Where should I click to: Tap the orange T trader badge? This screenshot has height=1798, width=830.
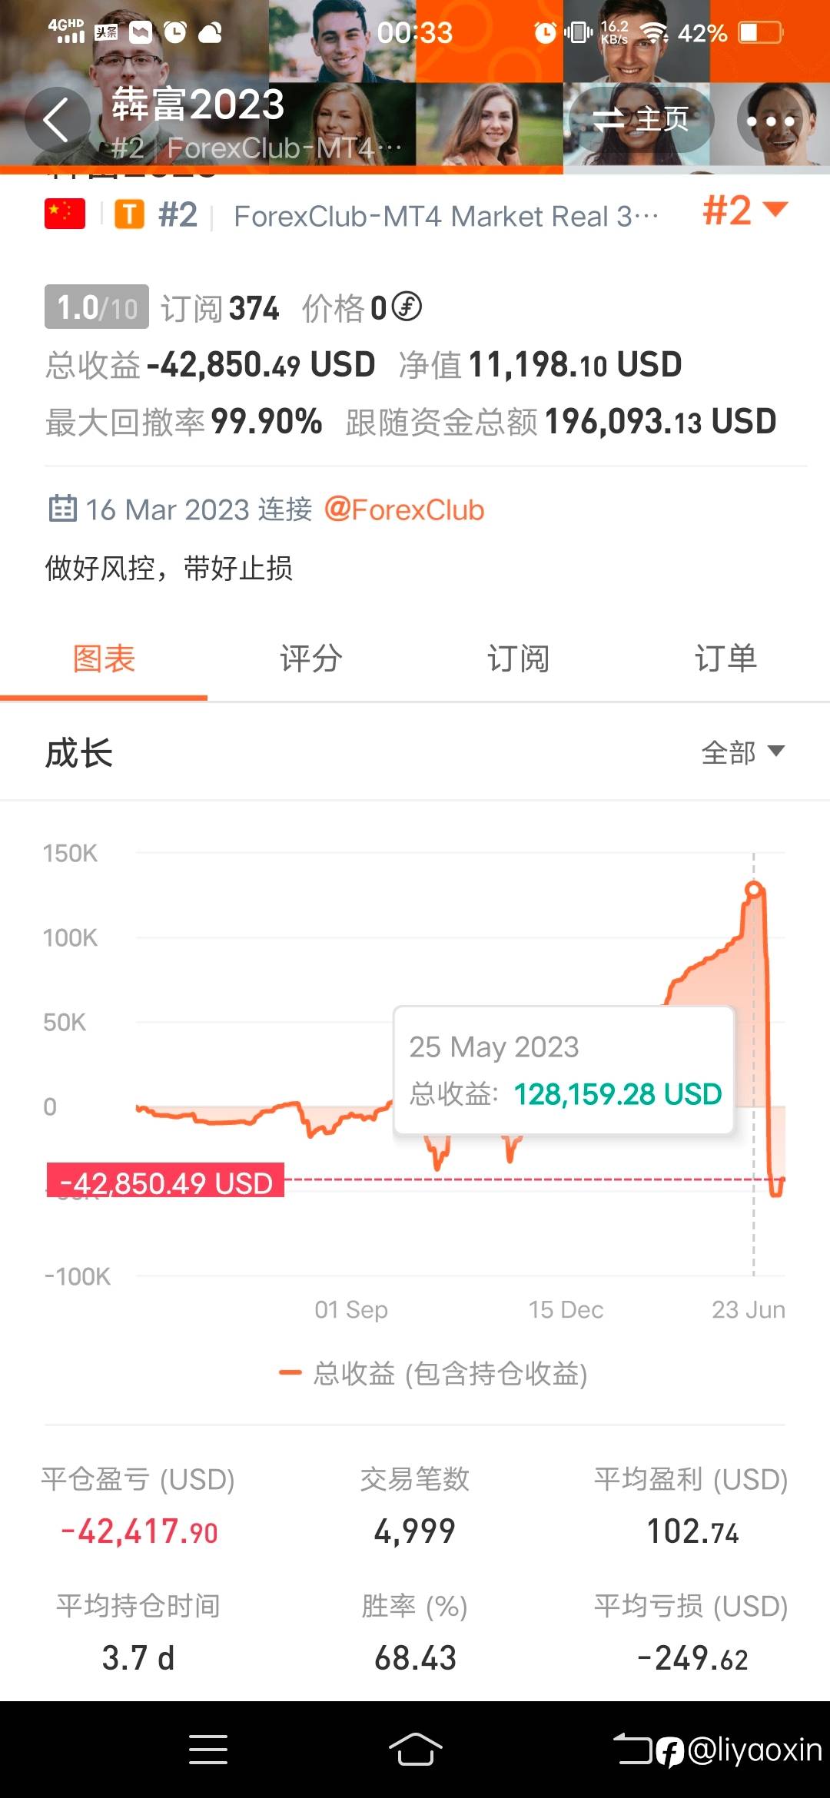coord(129,215)
